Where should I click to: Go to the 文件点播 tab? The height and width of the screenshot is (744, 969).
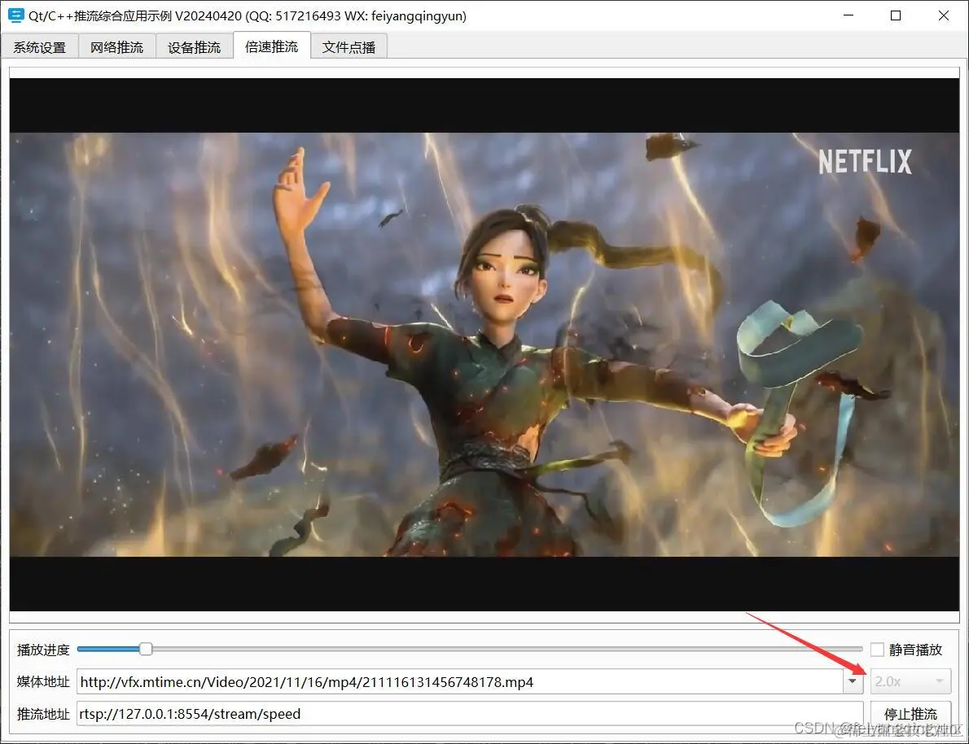click(x=349, y=47)
